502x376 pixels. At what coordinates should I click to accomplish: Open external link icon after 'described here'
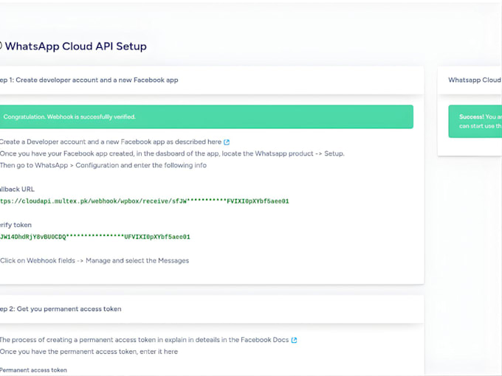click(227, 142)
